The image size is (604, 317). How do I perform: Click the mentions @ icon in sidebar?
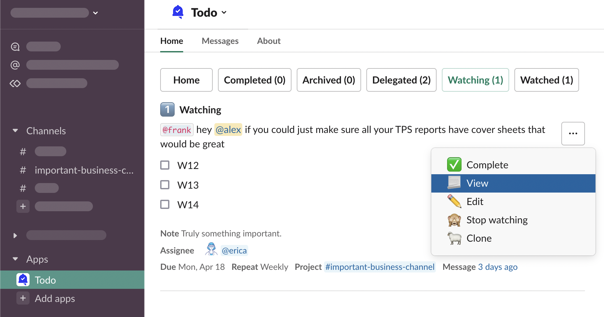15,65
